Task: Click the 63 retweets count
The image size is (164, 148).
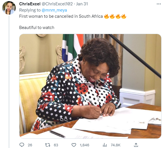Action: pos(56,145)
